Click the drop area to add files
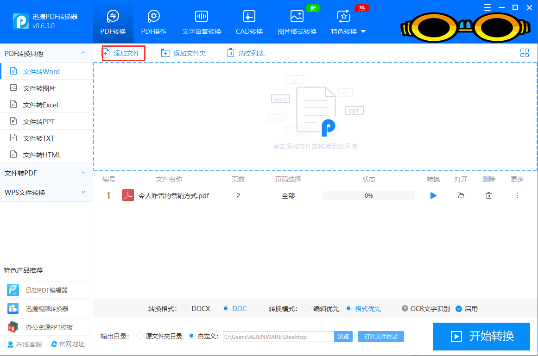Screen dimensions: 538x356 [315, 117]
